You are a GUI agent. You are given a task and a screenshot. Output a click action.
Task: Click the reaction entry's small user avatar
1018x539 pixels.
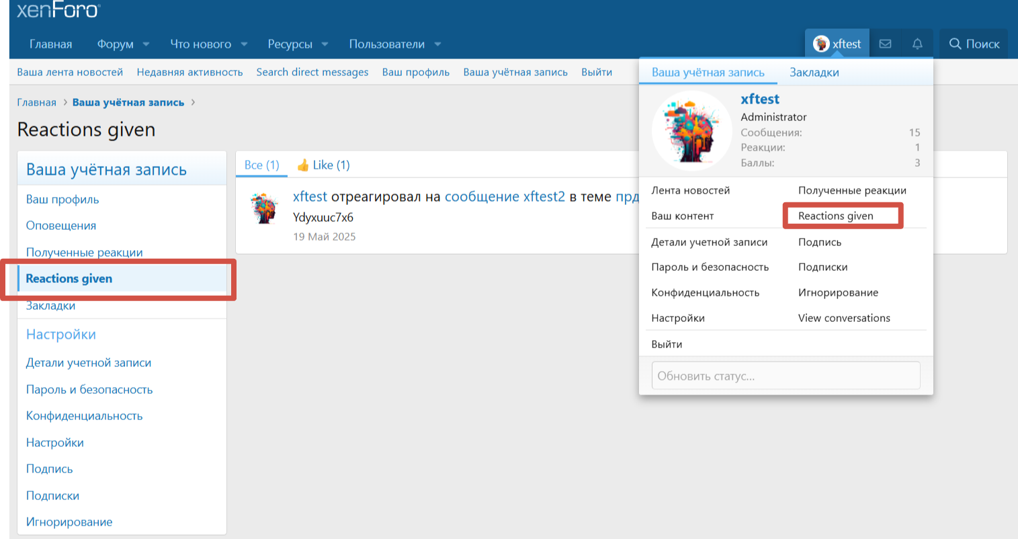click(x=264, y=208)
